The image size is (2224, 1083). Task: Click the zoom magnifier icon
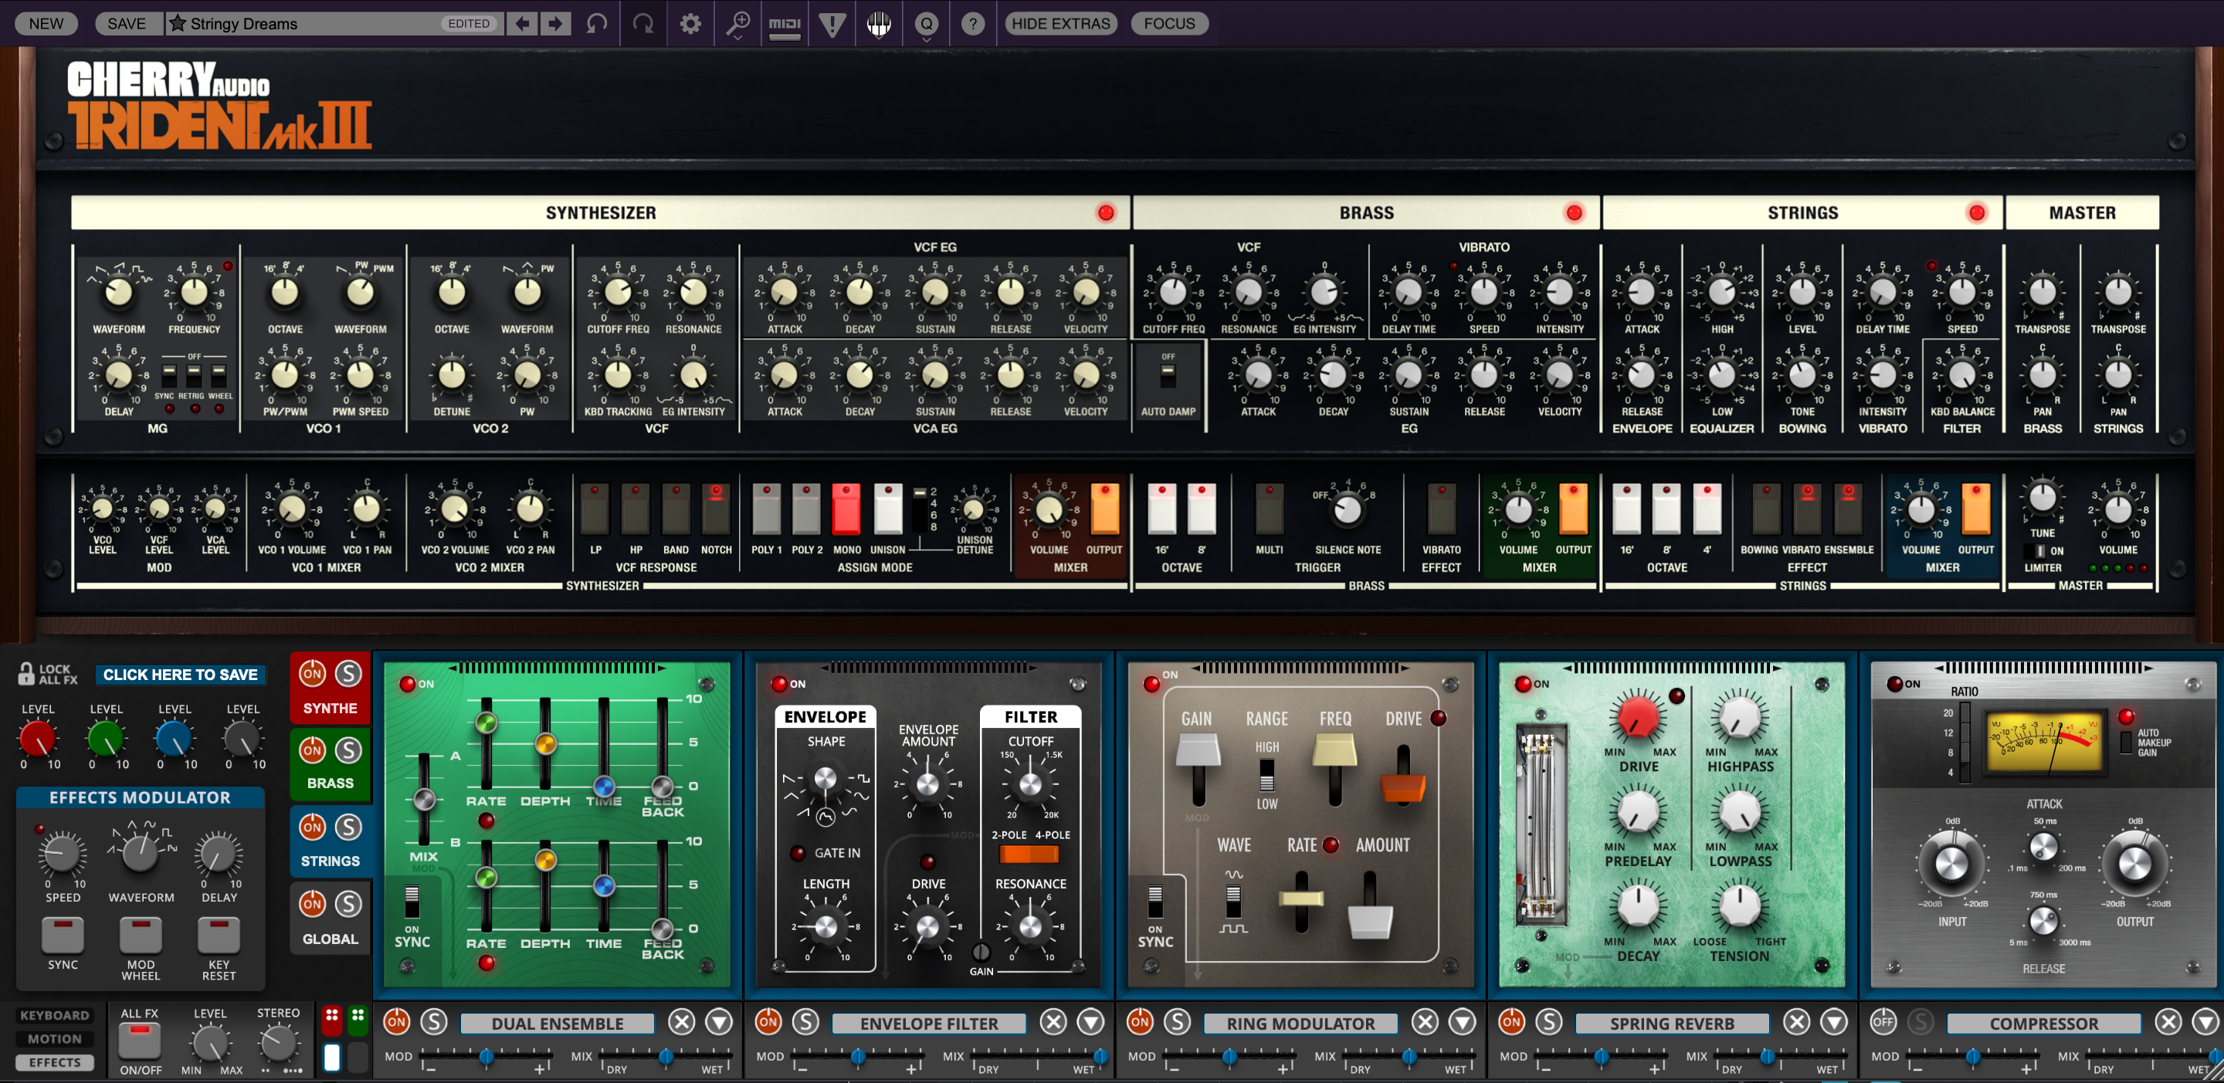(x=737, y=23)
